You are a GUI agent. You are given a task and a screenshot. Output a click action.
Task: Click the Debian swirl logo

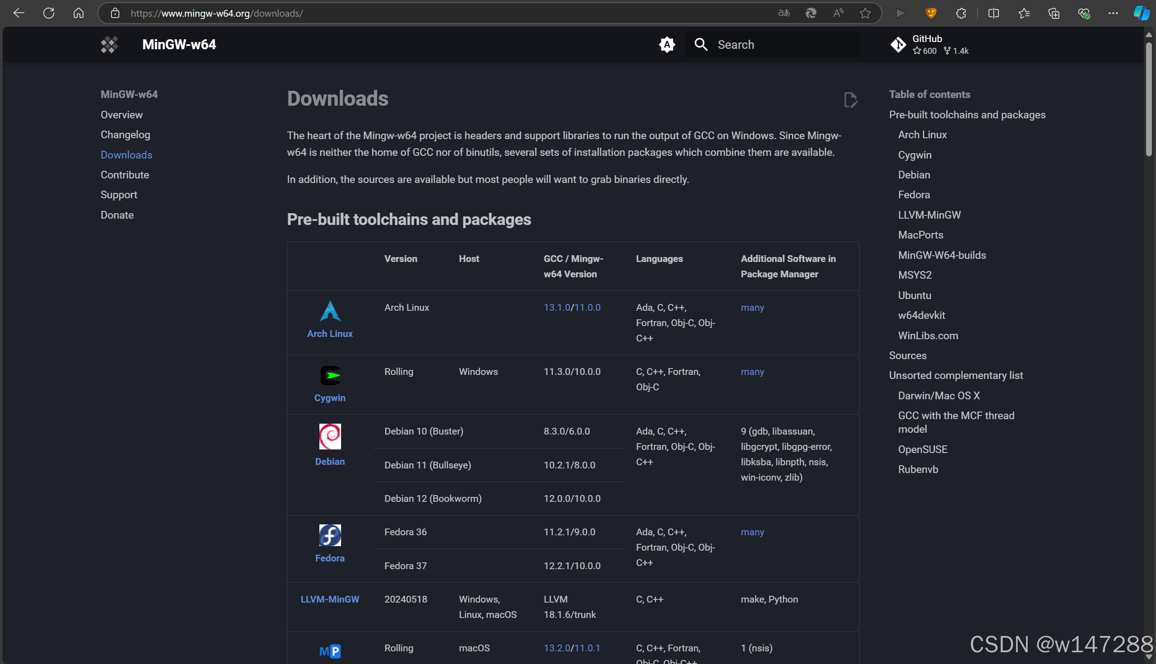coord(330,436)
